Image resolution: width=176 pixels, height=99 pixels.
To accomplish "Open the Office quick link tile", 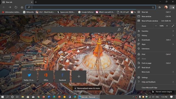I will (46, 77).
